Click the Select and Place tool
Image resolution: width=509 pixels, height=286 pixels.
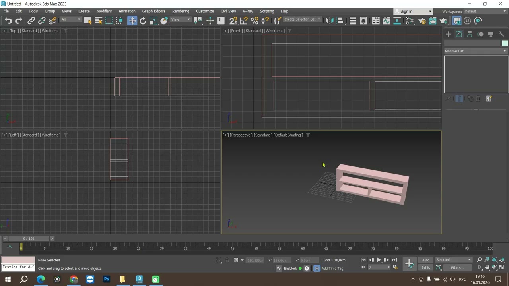pyautogui.click(x=164, y=21)
